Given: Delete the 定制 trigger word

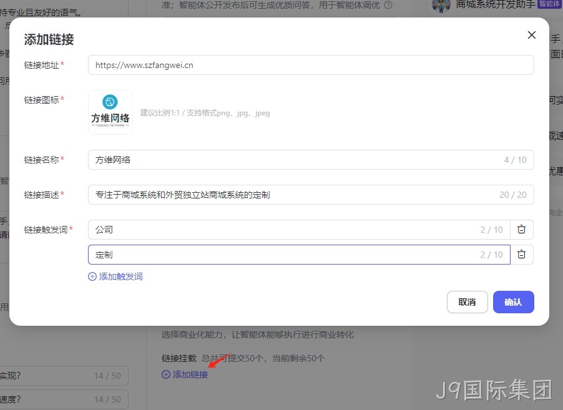Looking at the screenshot, I should 521,255.
